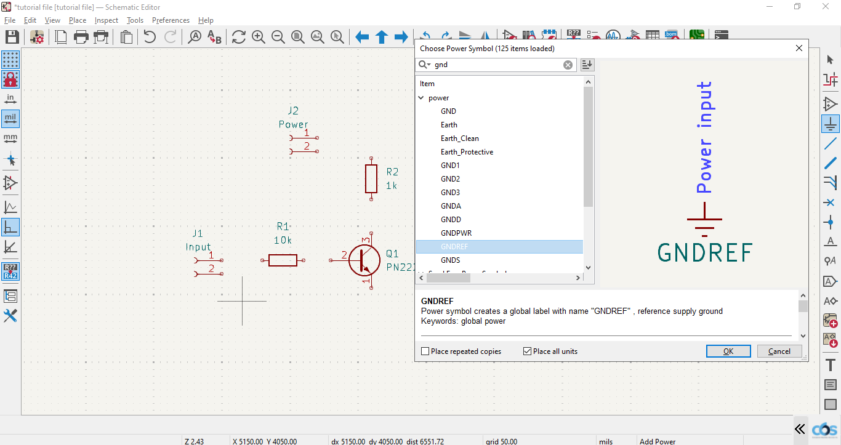
Task: Click the description pane scrollbar
Action: pos(803,306)
